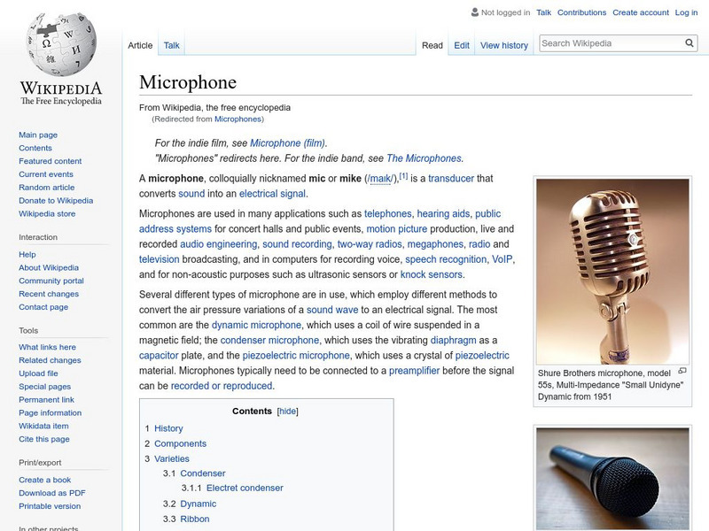The image size is (709, 531).
Task: Open the preamplifier link
Action: pos(414,371)
